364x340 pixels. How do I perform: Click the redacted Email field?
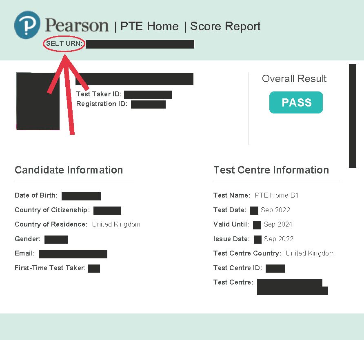point(73,254)
